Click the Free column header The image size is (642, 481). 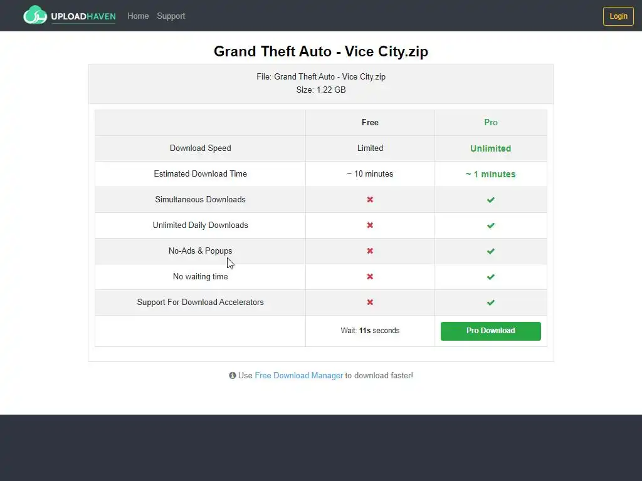[x=370, y=123]
